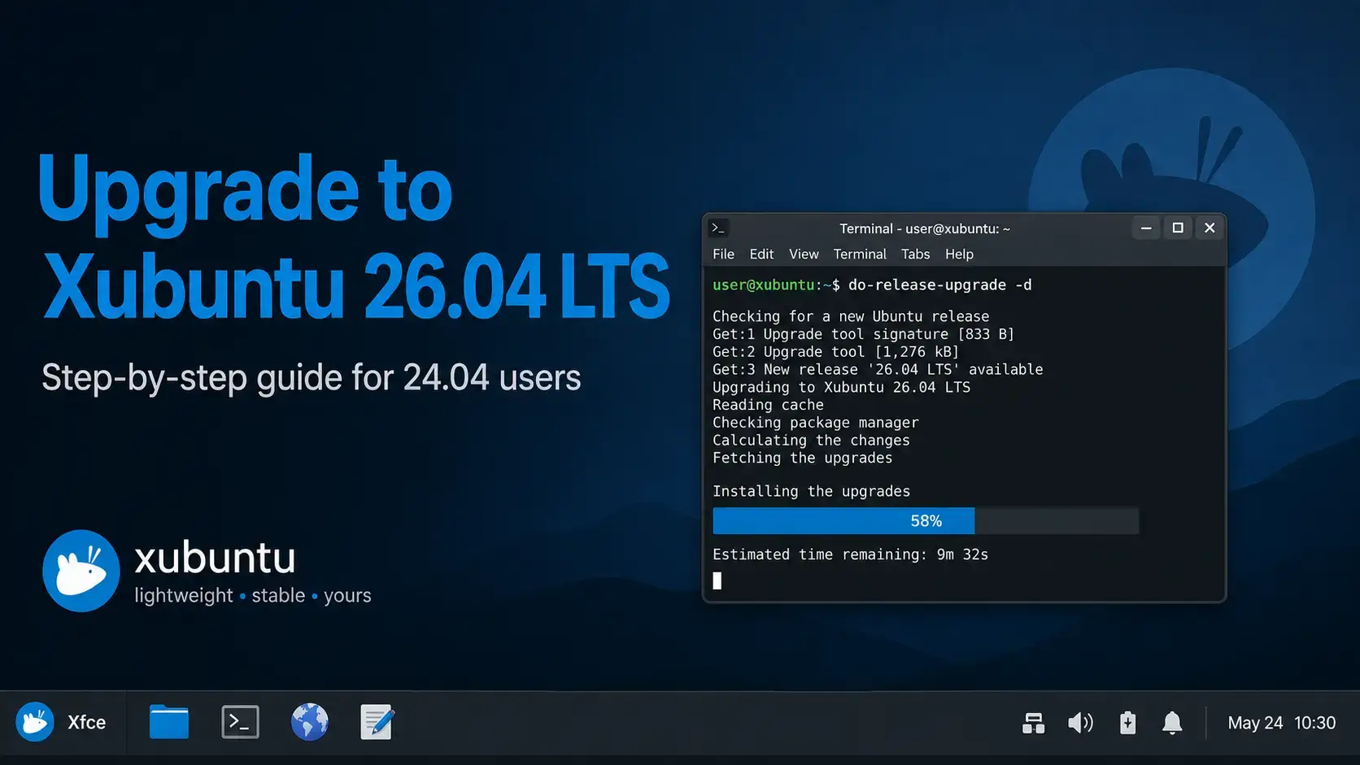
Task: Open the Whisker menu mouse icon
Action: click(x=34, y=721)
